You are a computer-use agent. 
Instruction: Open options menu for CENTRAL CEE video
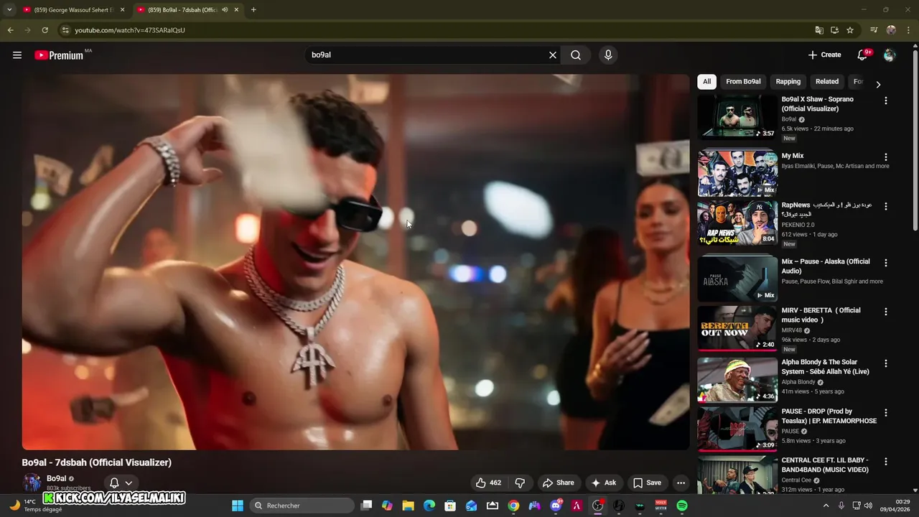click(x=885, y=462)
